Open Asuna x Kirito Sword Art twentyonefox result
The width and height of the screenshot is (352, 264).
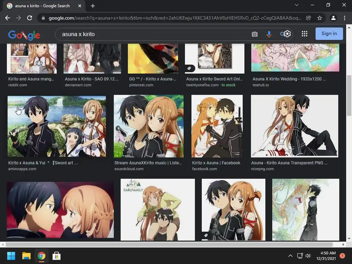point(214,79)
